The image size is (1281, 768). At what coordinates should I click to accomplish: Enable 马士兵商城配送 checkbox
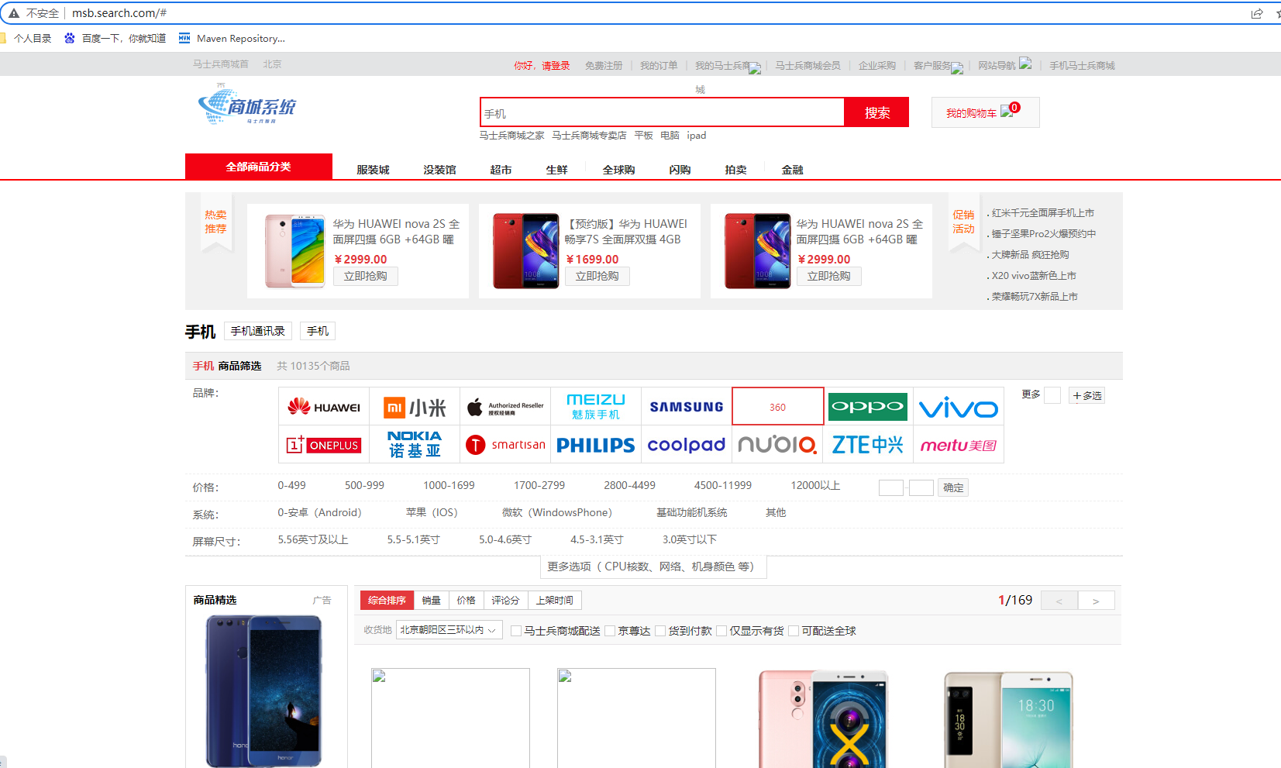point(516,631)
